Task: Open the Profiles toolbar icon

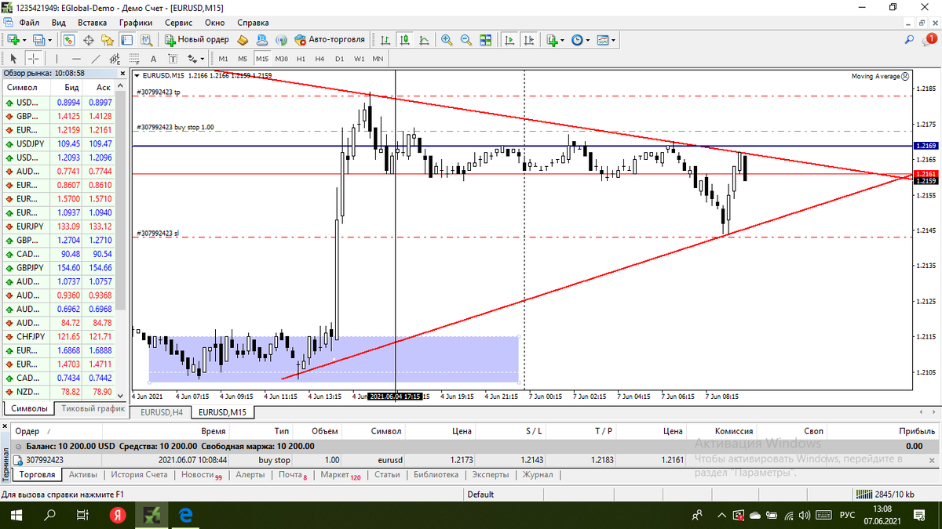Action: [38, 39]
